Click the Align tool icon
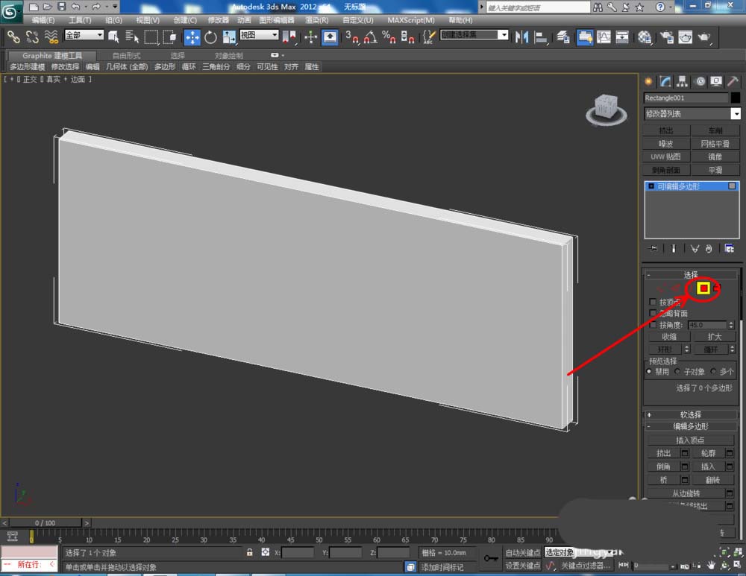Screen dimensions: 746x576 click(540, 37)
